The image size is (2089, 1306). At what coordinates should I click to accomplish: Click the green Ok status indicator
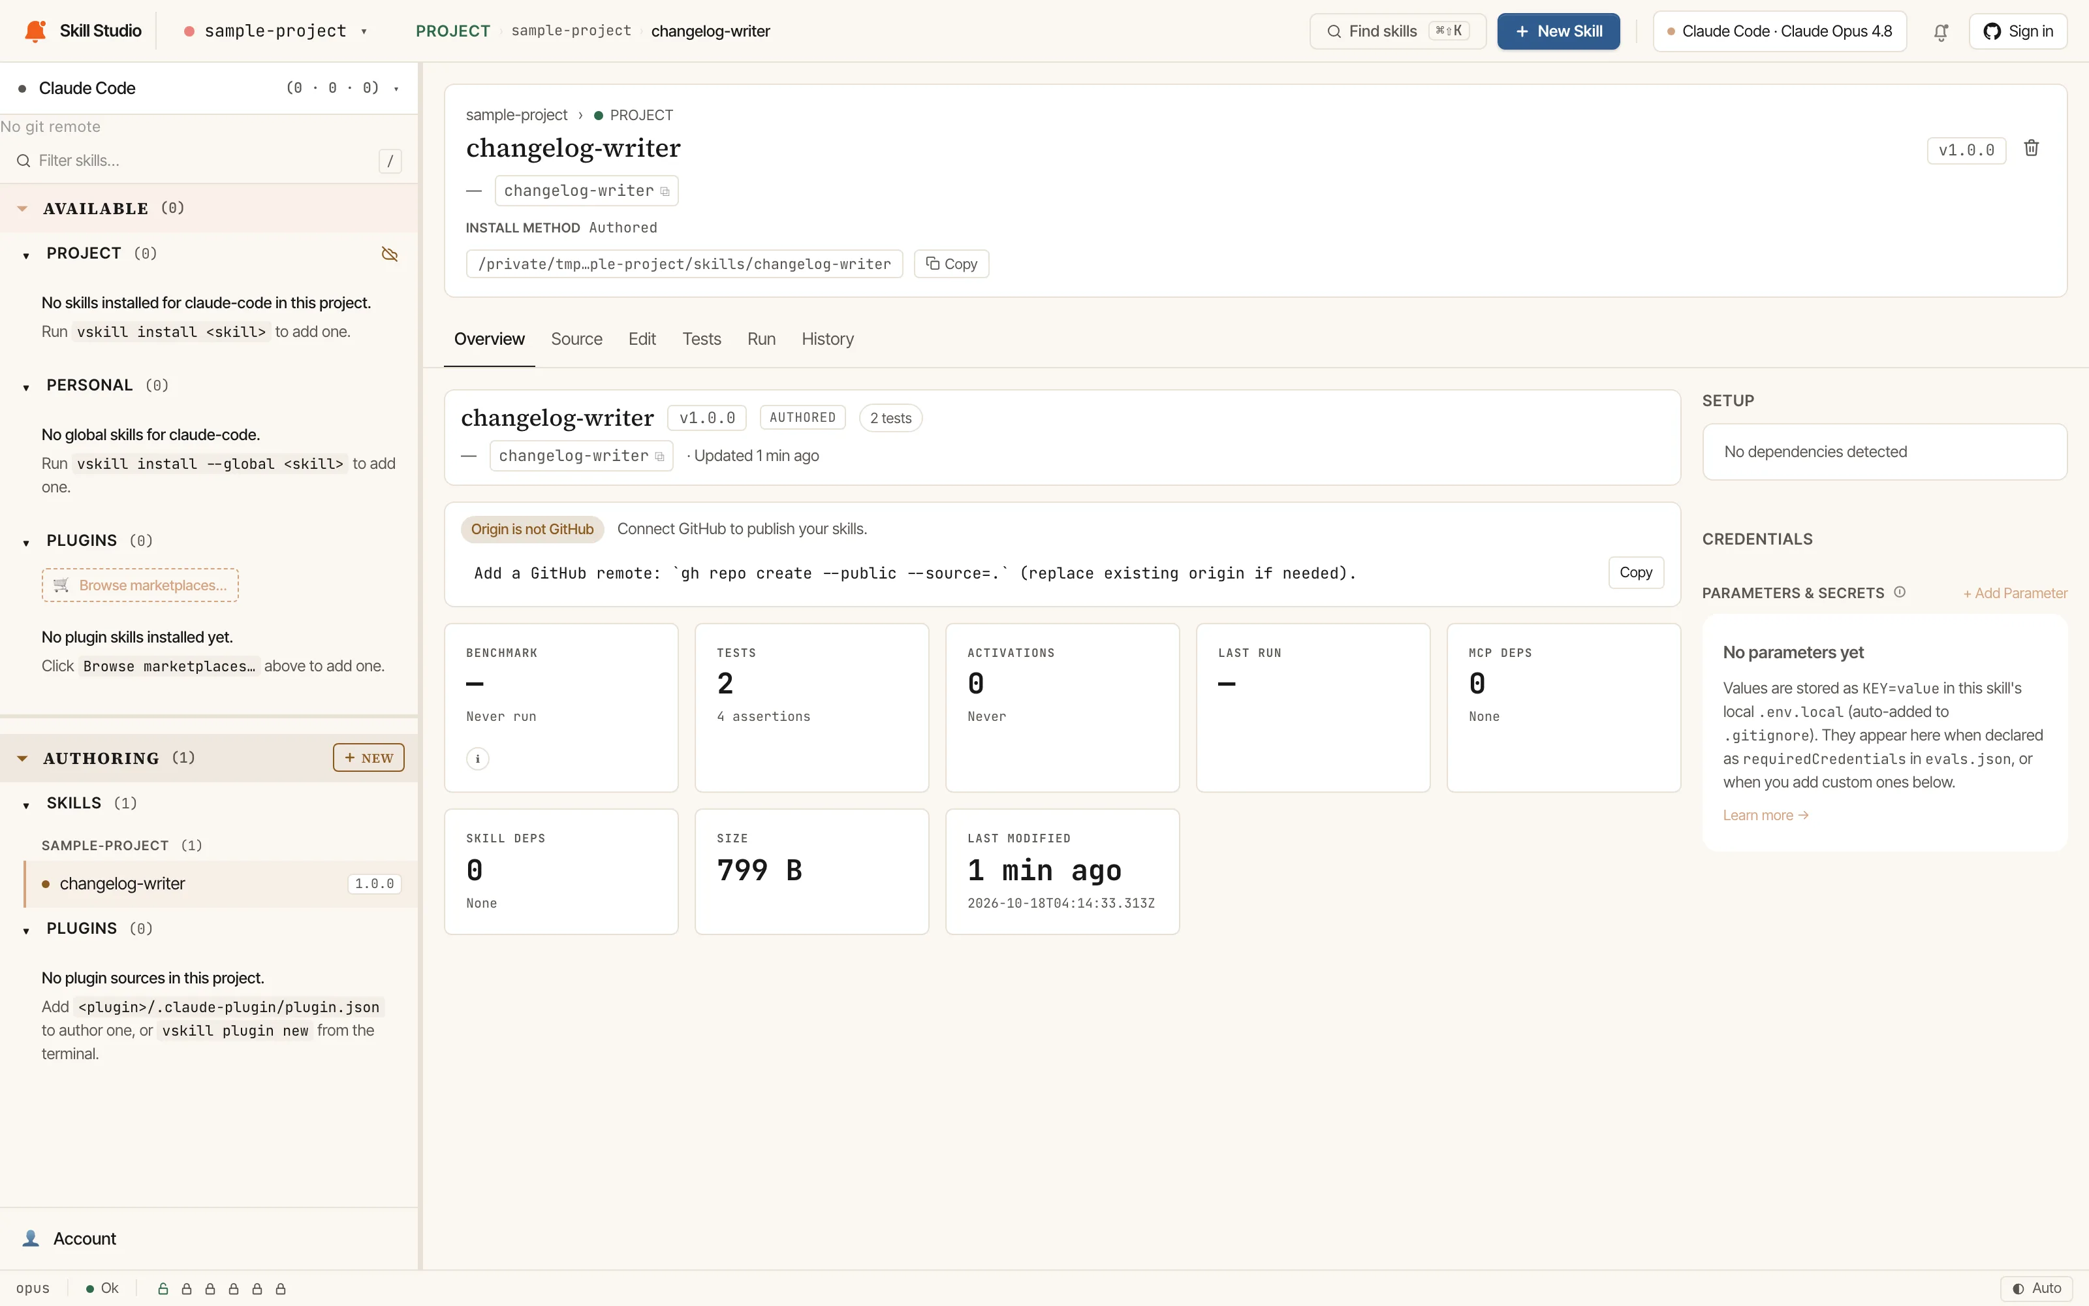(x=102, y=1288)
